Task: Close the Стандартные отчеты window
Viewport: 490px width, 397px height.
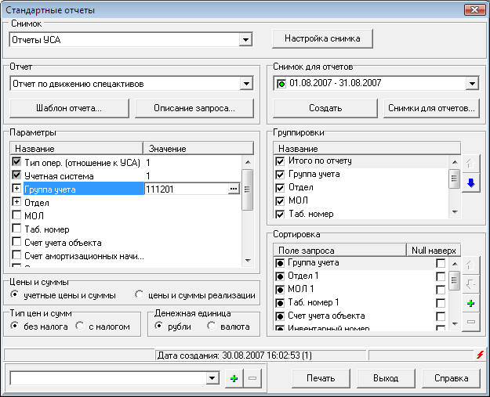Action: (474, 10)
